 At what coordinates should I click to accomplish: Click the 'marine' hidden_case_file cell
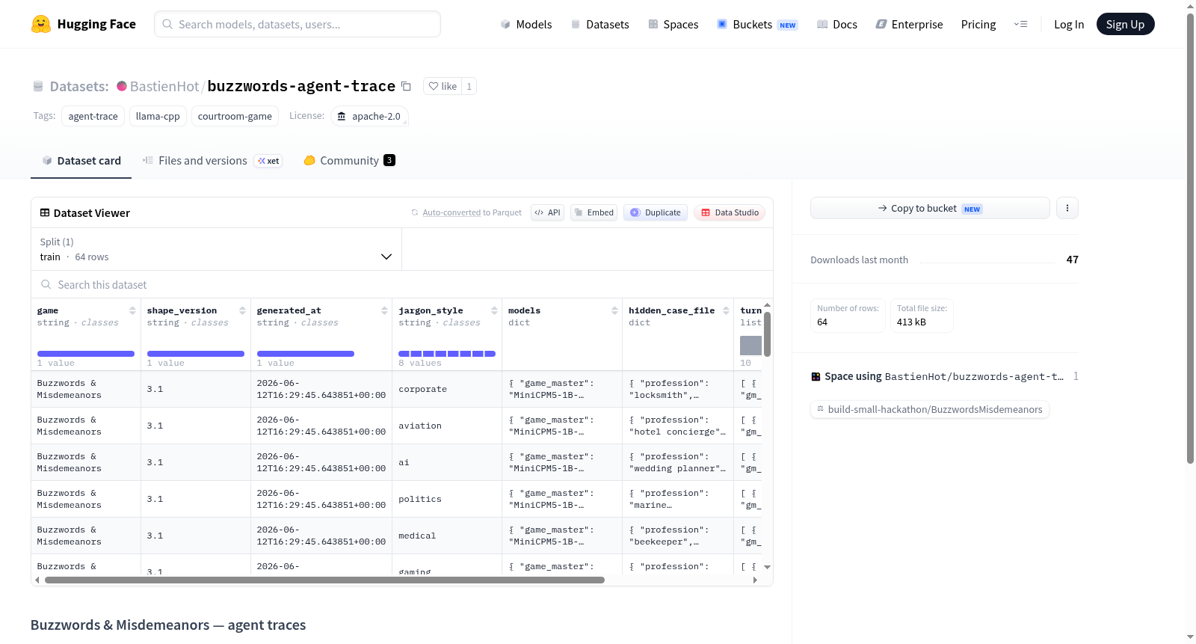pyautogui.click(x=677, y=499)
